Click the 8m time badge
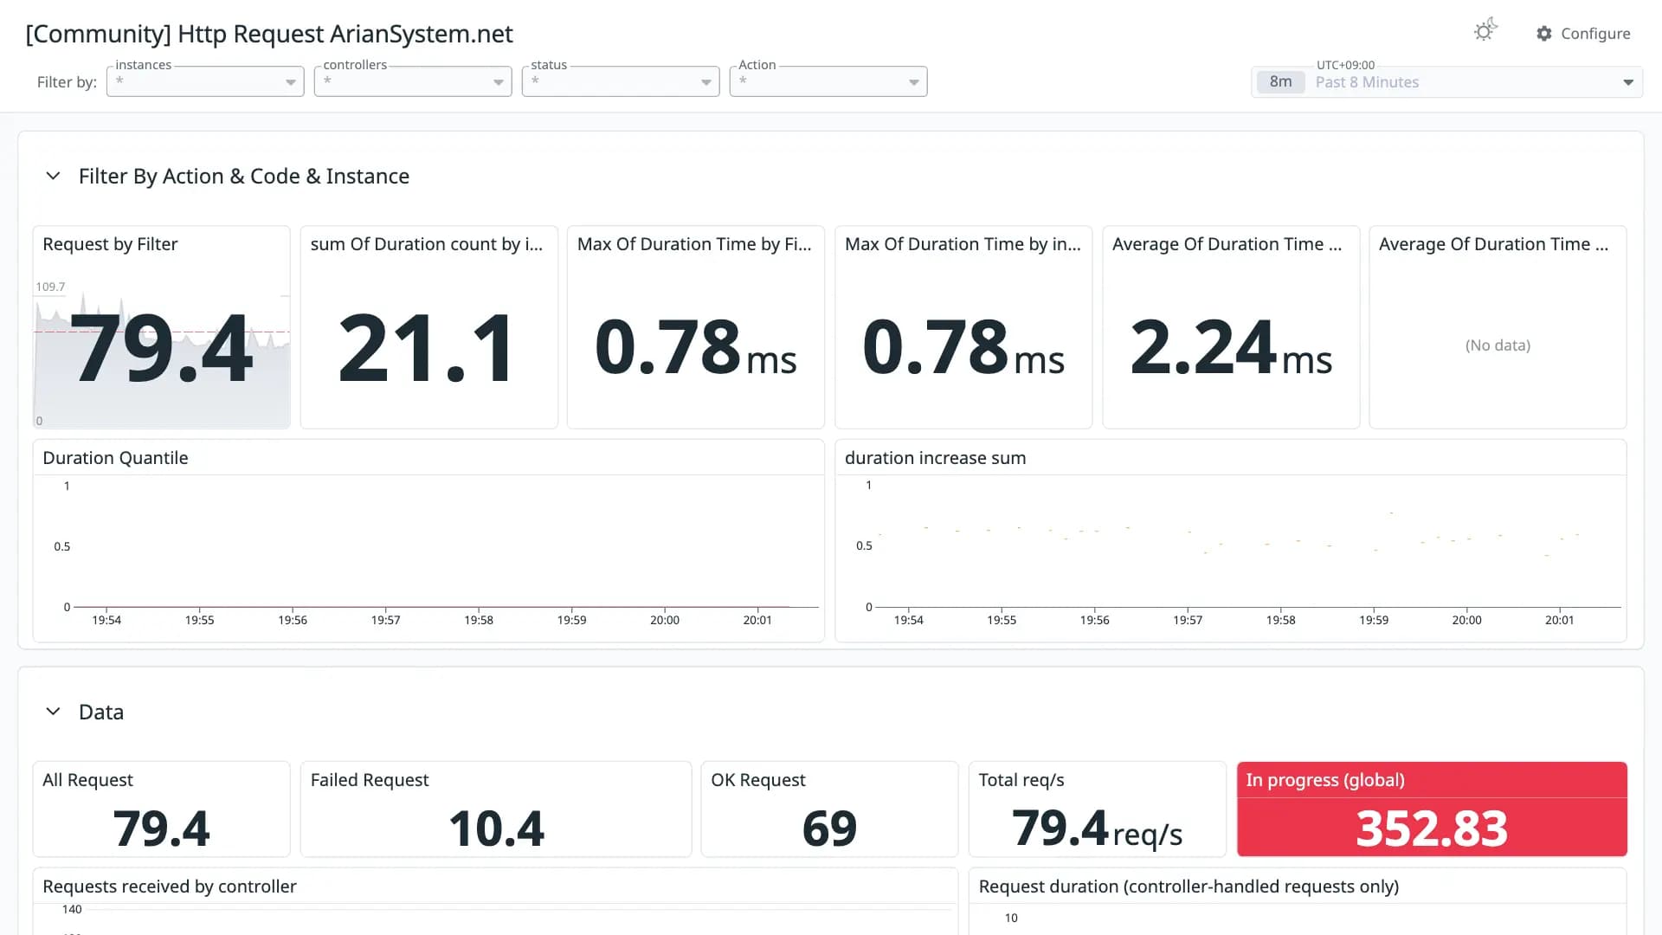The image size is (1662, 935). 1280,82
